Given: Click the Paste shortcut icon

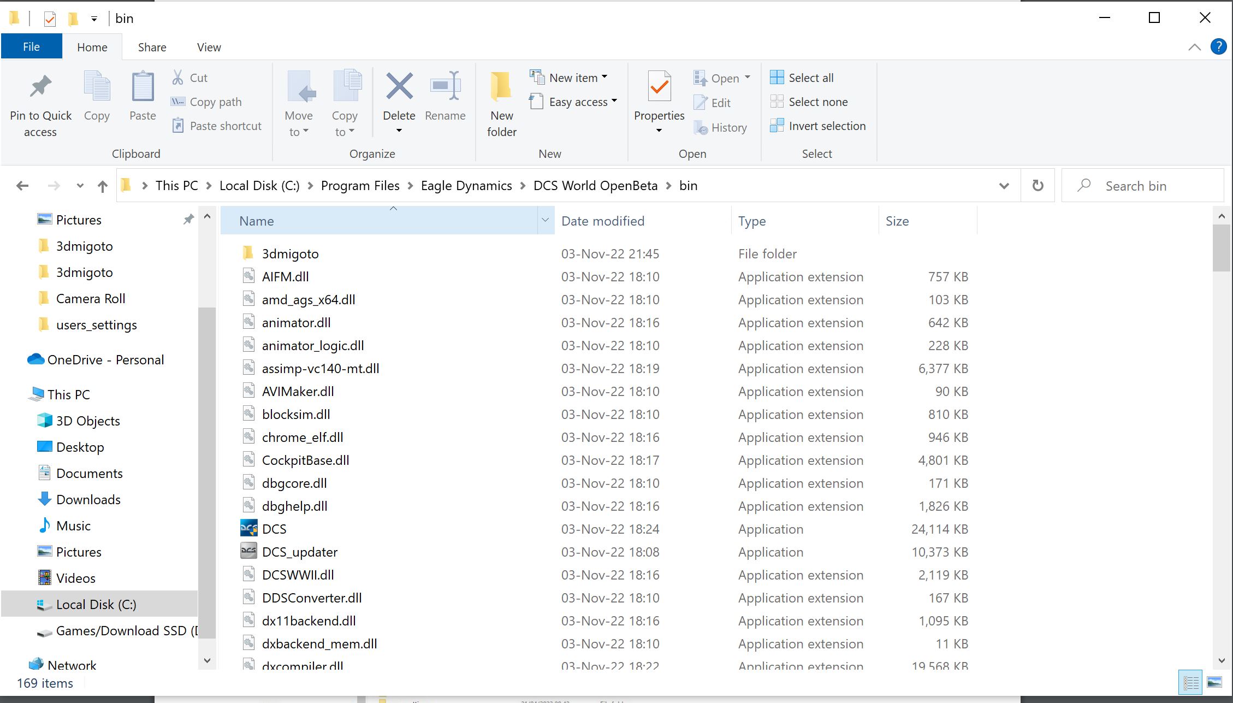Looking at the screenshot, I should pos(177,126).
